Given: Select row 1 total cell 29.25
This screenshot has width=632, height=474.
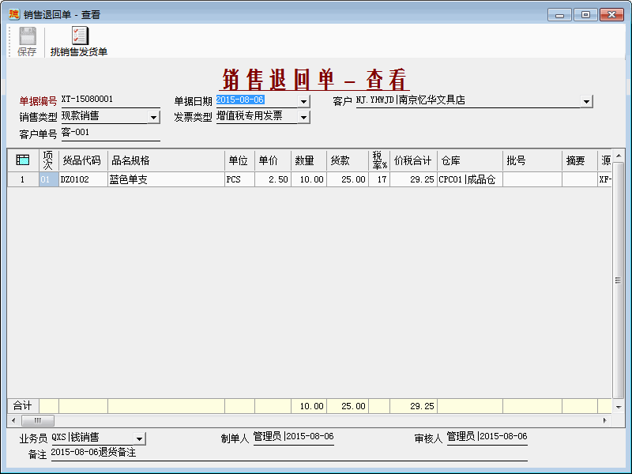Looking at the screenshot, I should coord(413,179).
